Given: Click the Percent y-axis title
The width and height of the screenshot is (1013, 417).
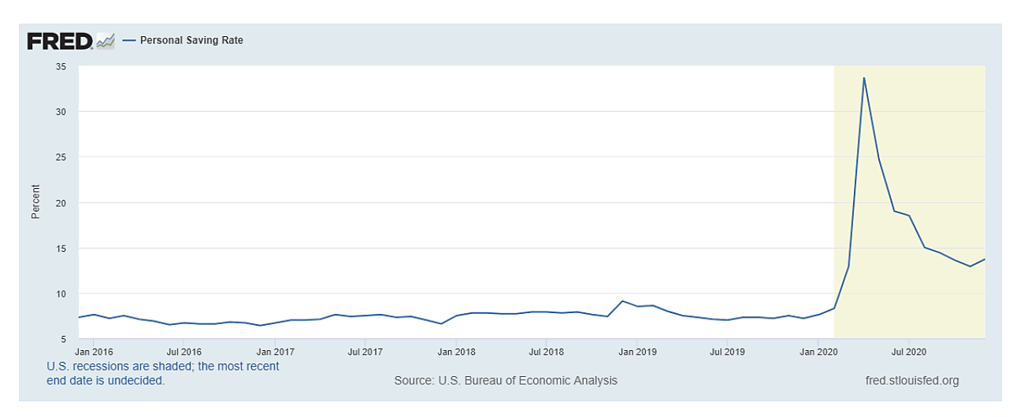Looking at the screenshot, I should pyautogui.click(x=35, y=202).
